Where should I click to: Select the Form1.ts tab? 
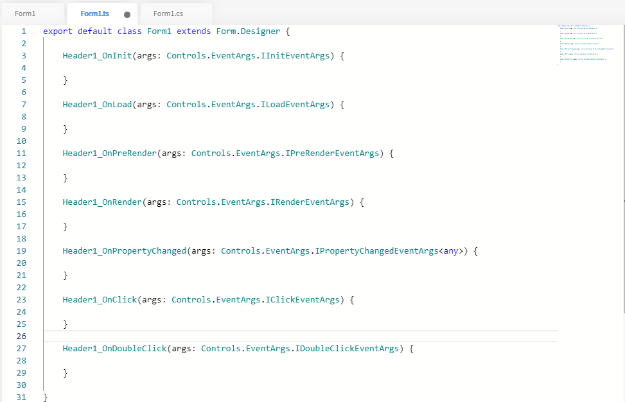tap(94, 13)
